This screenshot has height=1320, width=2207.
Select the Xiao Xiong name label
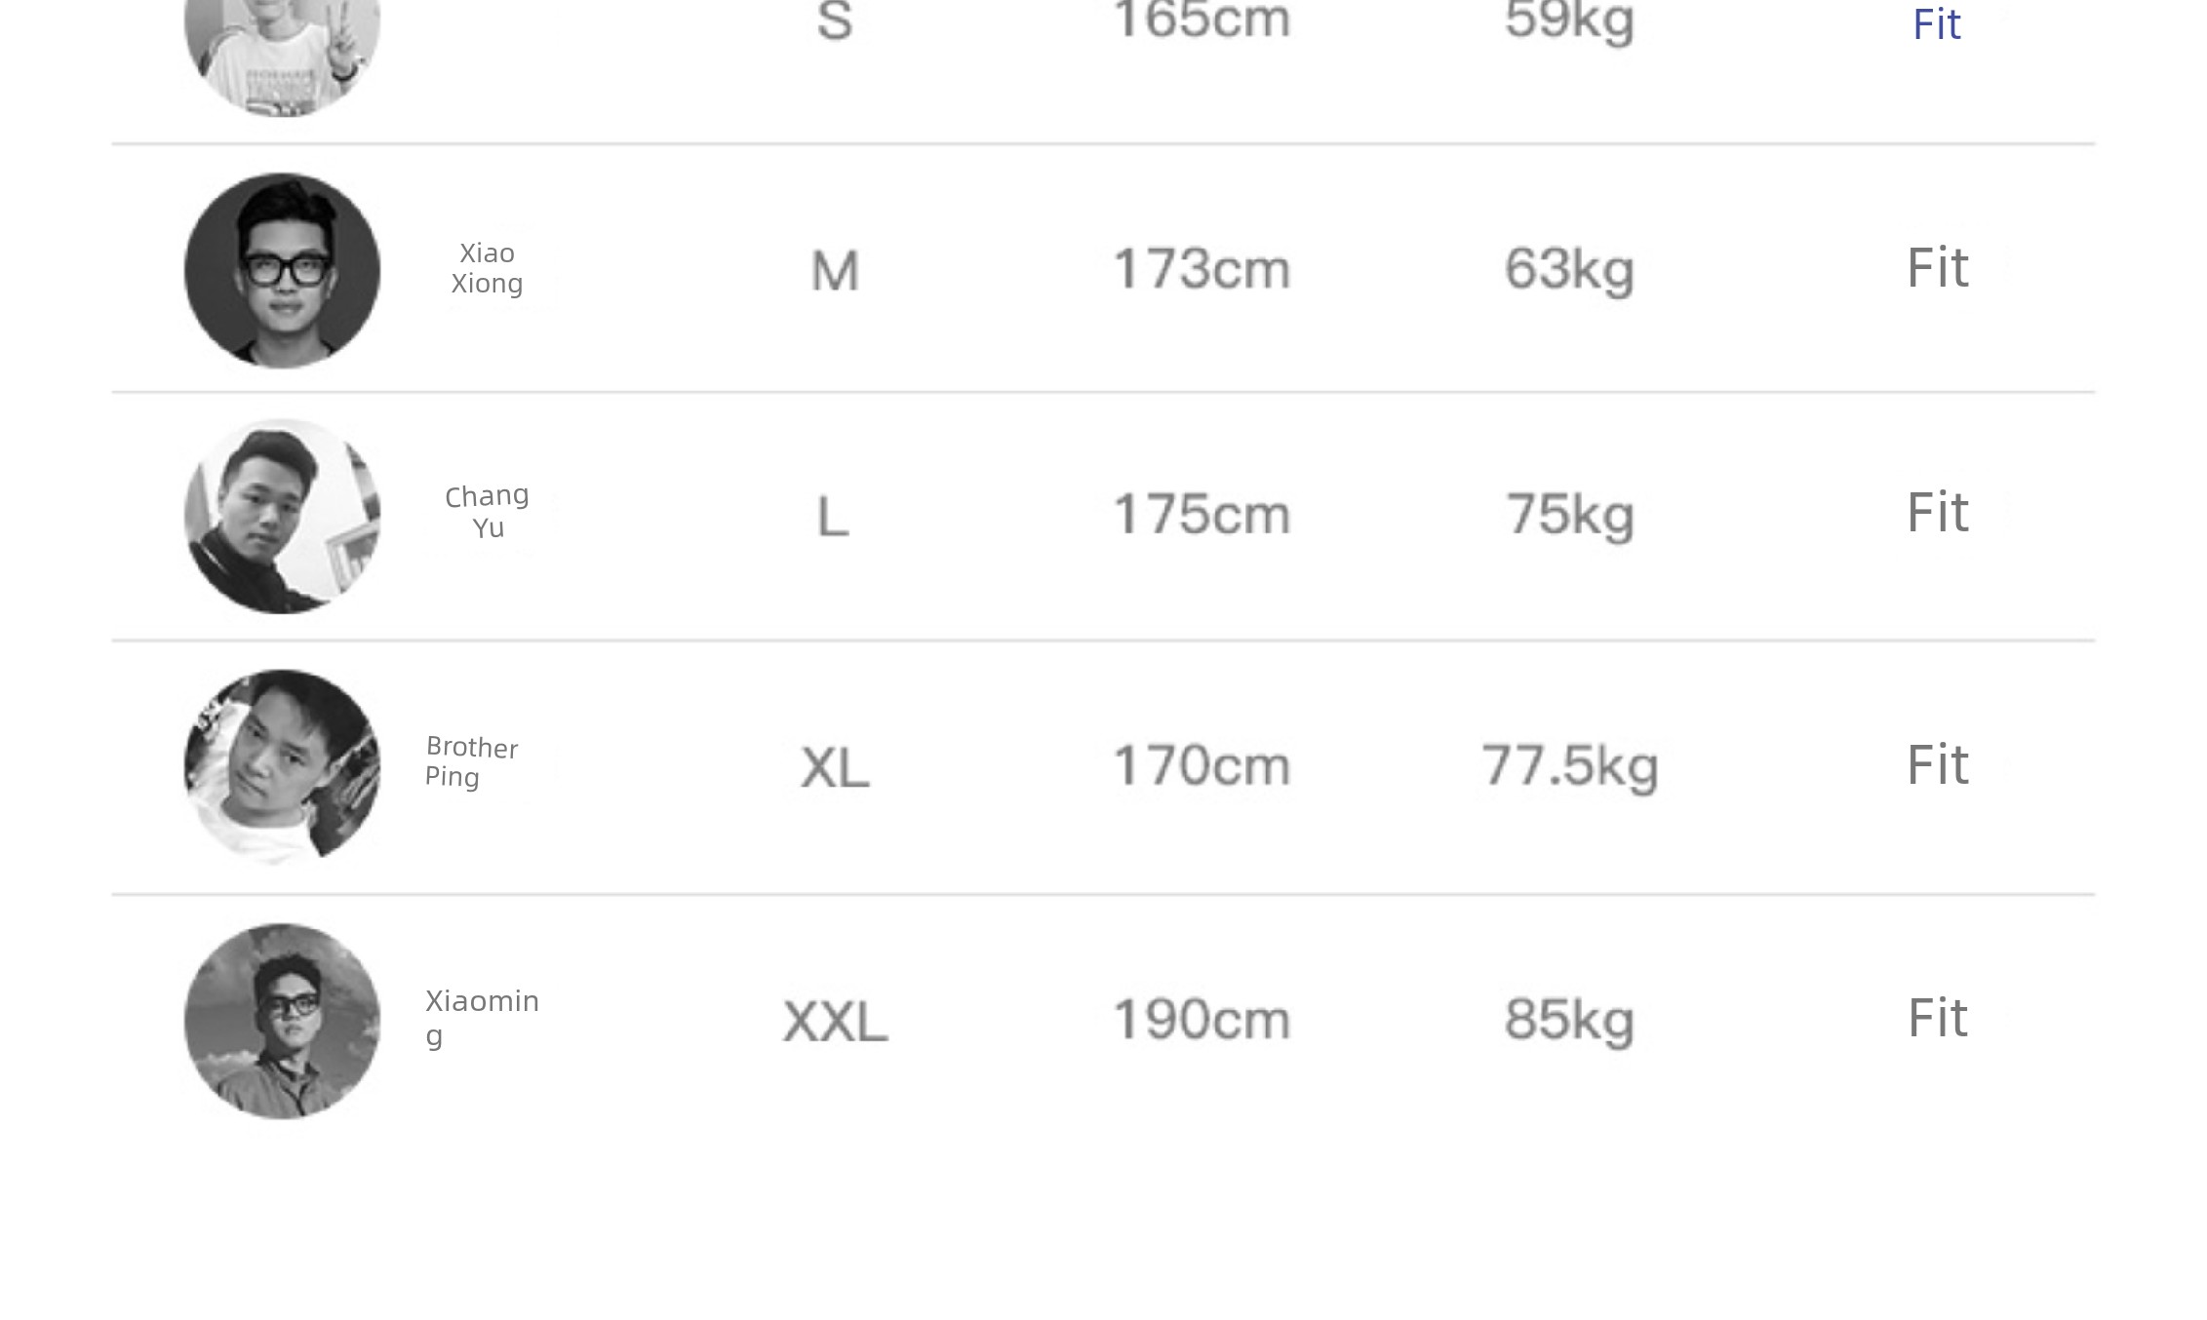(487, 268)
